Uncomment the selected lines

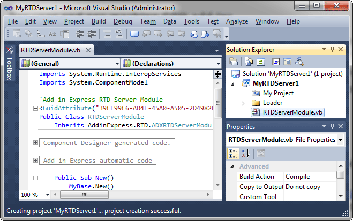[118, 34]
